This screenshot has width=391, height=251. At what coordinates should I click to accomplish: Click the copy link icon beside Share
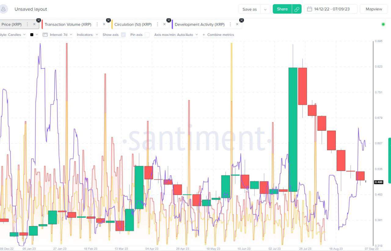pyautogui.click(x=296, y=9)
